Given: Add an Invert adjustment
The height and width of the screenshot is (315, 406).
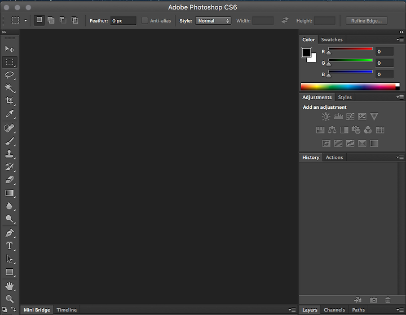Looking at the screenshot, I should coord(326,143).
